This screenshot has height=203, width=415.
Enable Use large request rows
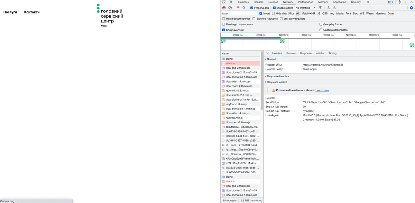coord(223,25)
